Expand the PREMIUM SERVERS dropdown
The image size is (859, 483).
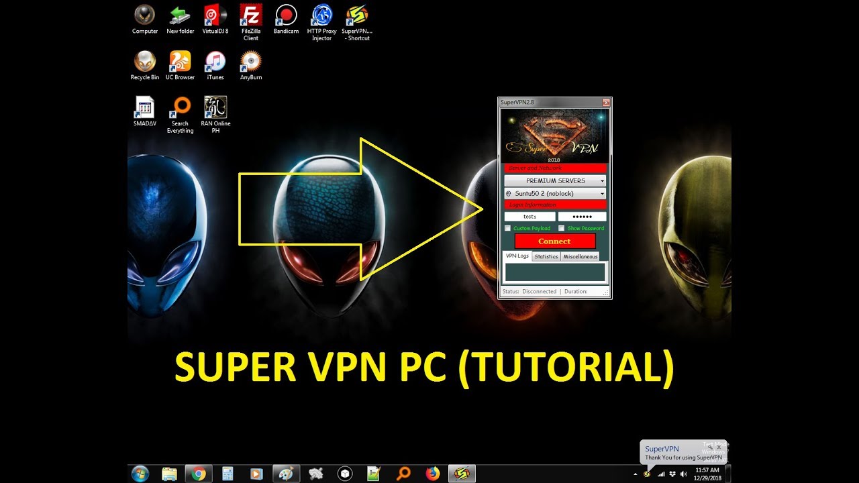click(556, 180)
